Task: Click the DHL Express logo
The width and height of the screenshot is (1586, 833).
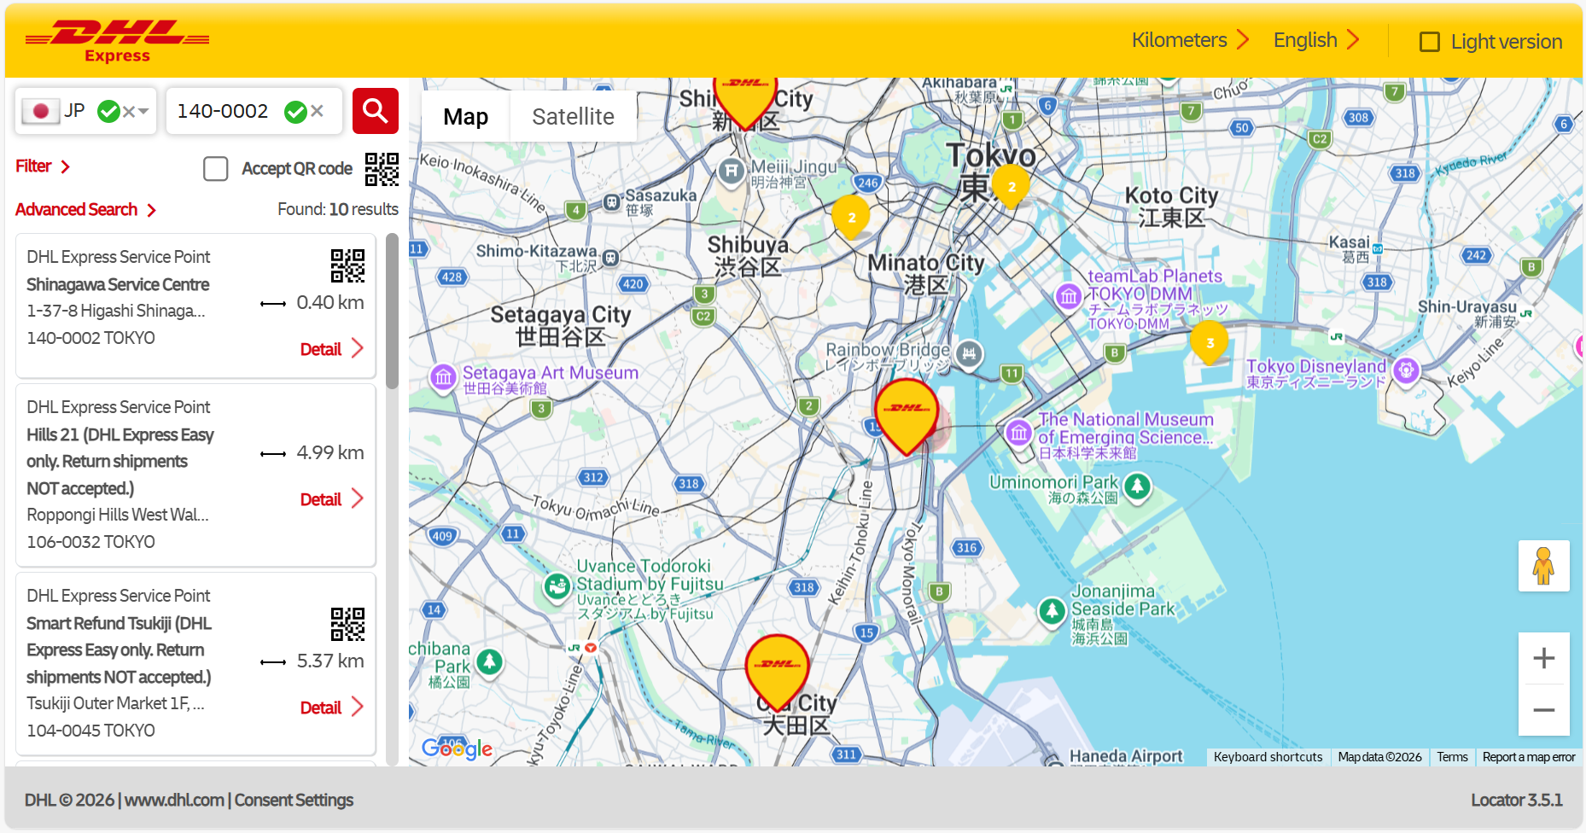Action: pyautogui.click(x=118, y=40)
